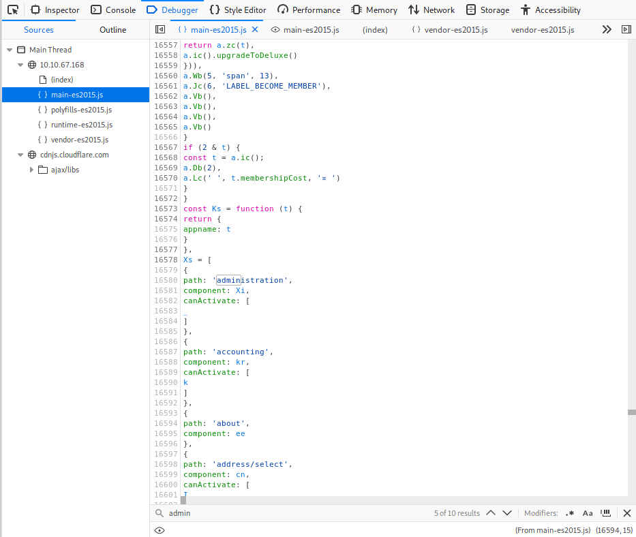Click 'administration' path string on line 16580
This screenshot has height=537, width=636.
[250, 280]
